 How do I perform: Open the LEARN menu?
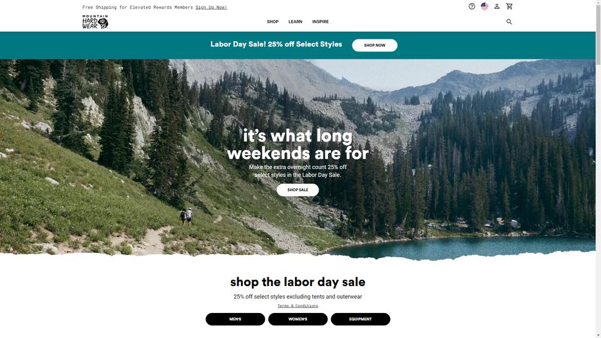point(295,22)
